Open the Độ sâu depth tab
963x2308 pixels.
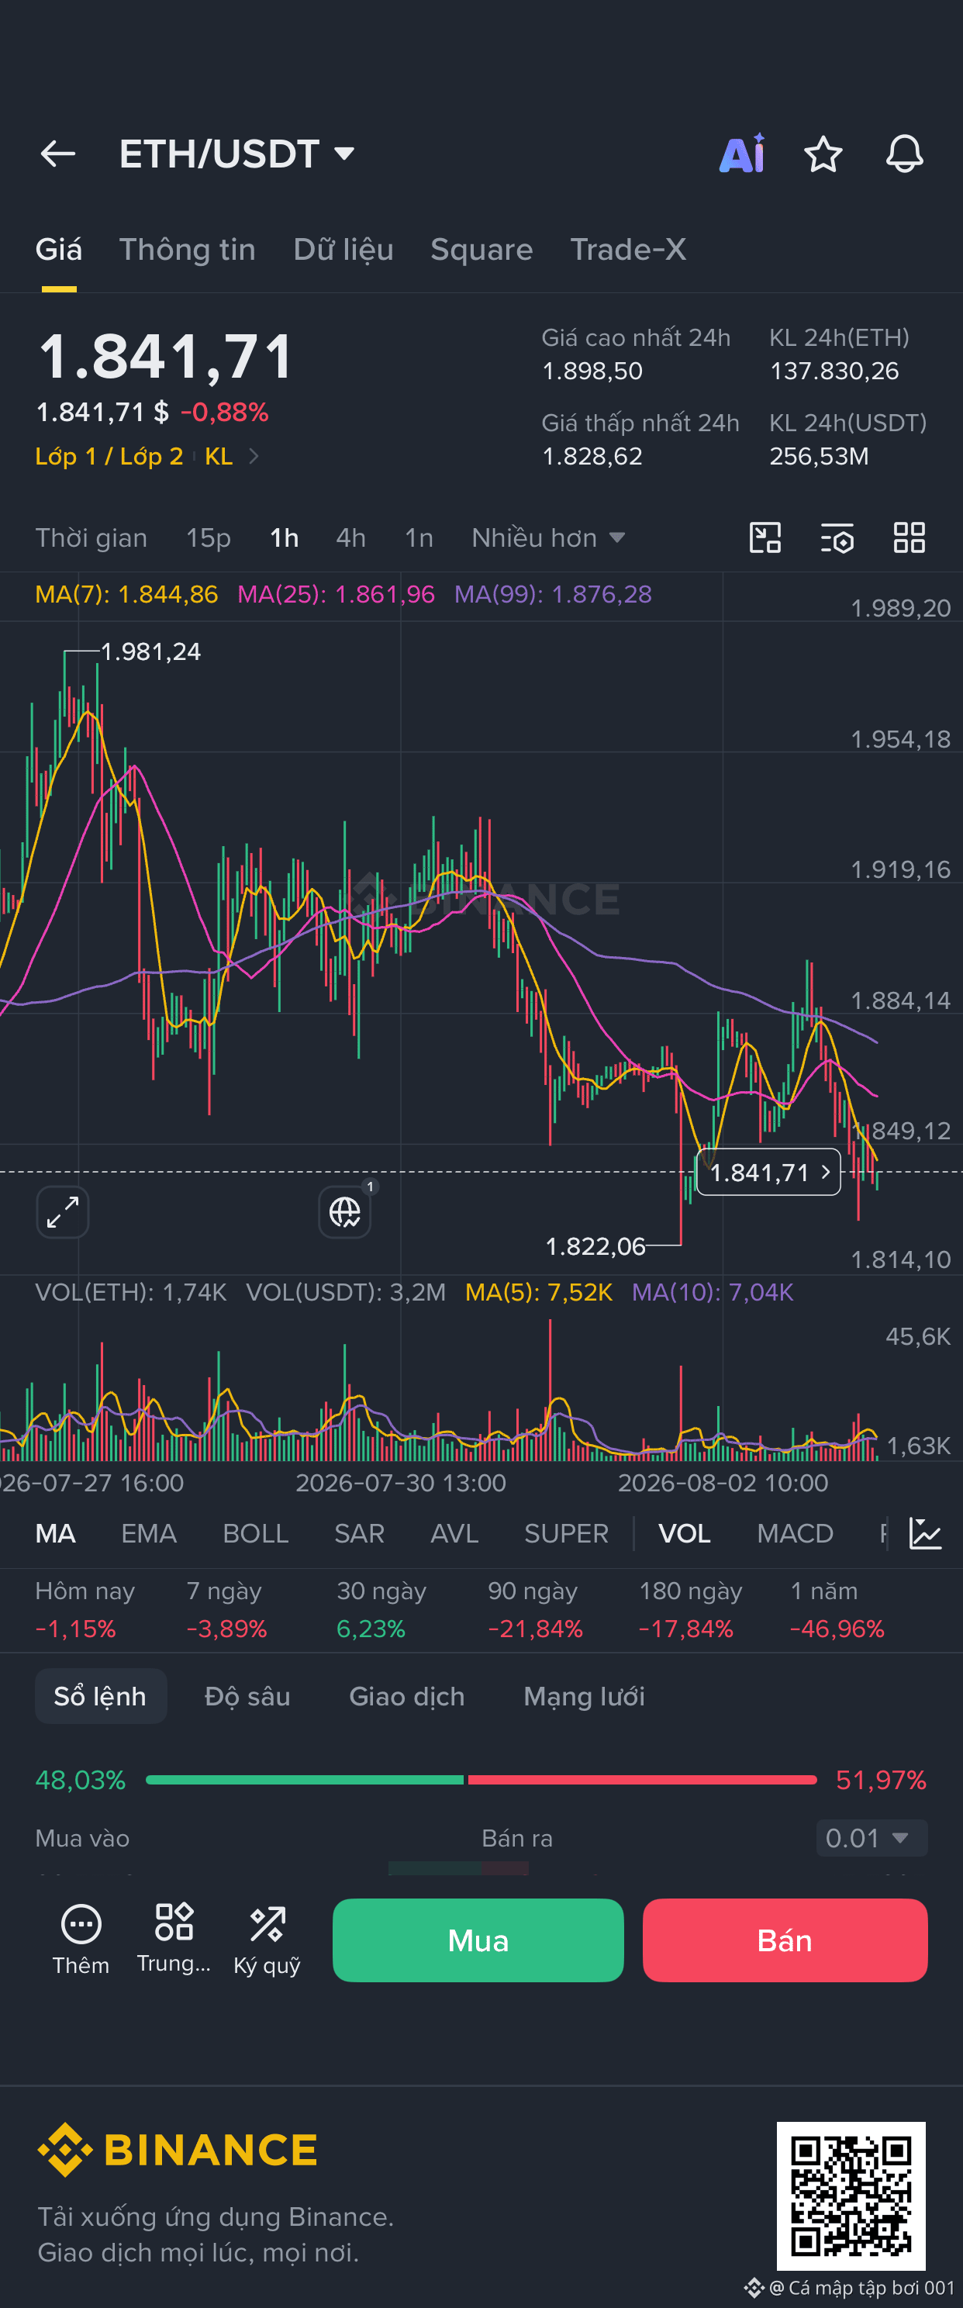point(247,1696)
